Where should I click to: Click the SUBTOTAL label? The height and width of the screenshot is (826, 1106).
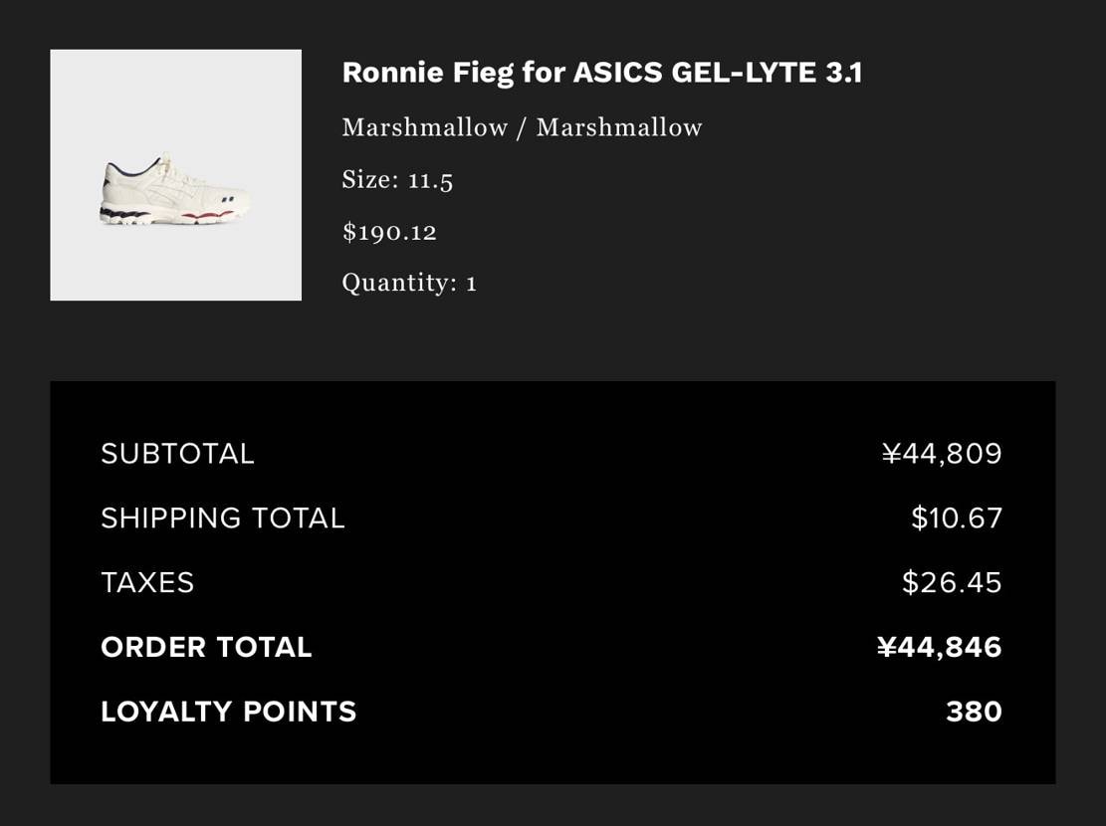[x=177, y=454]
